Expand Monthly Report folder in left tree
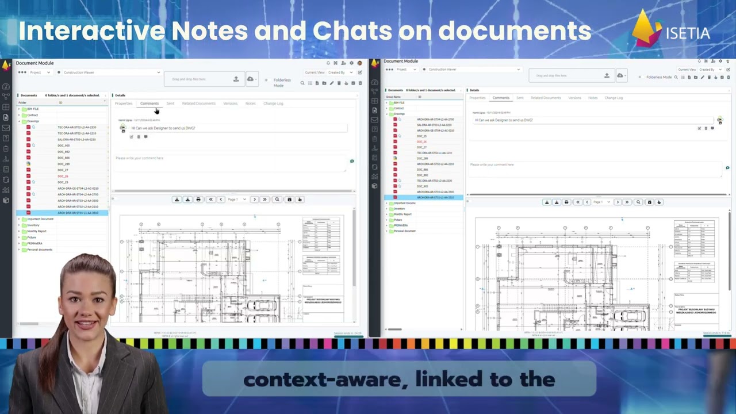Viewport: 736px width, 414px height. coord(19,231)
